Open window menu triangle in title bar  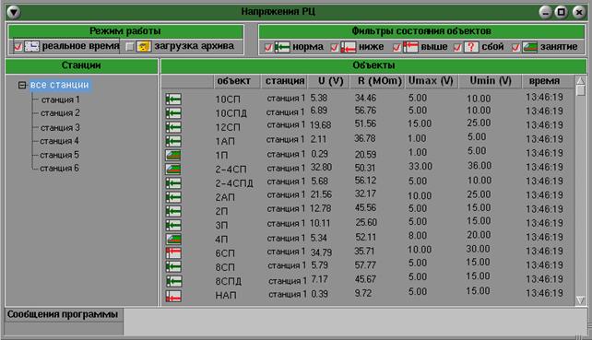click(x=14, y=13)
